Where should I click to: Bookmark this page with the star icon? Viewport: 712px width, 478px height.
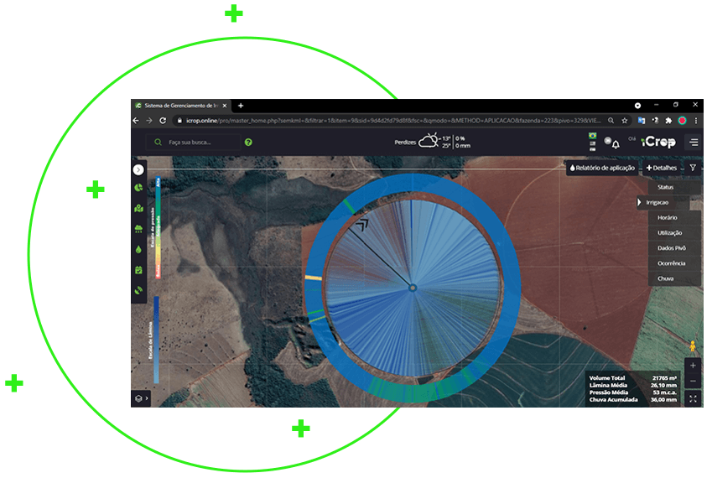625,121
